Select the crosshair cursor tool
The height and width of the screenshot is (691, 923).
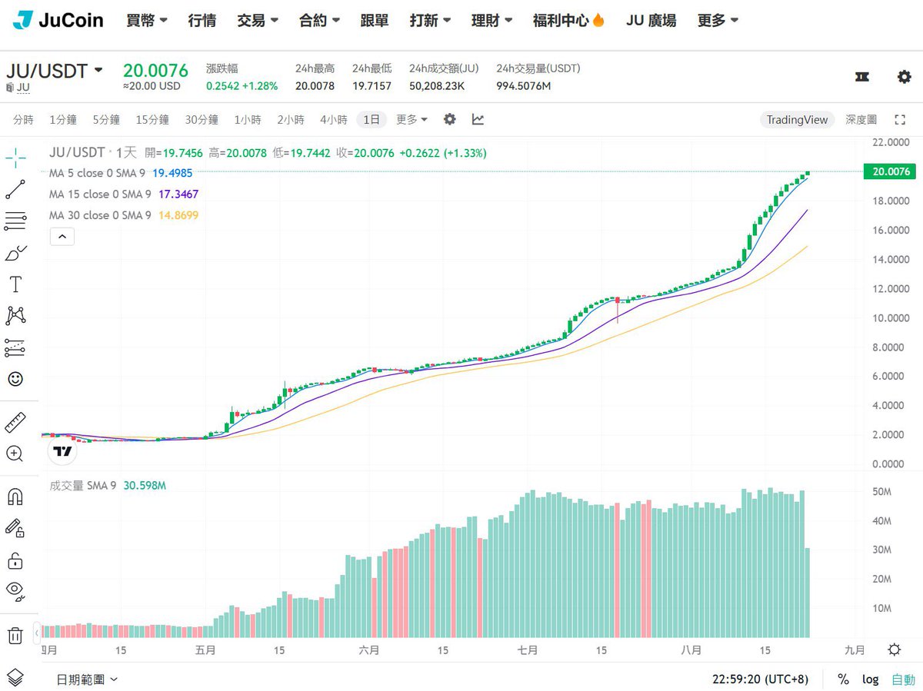click(x=15, y=158)
